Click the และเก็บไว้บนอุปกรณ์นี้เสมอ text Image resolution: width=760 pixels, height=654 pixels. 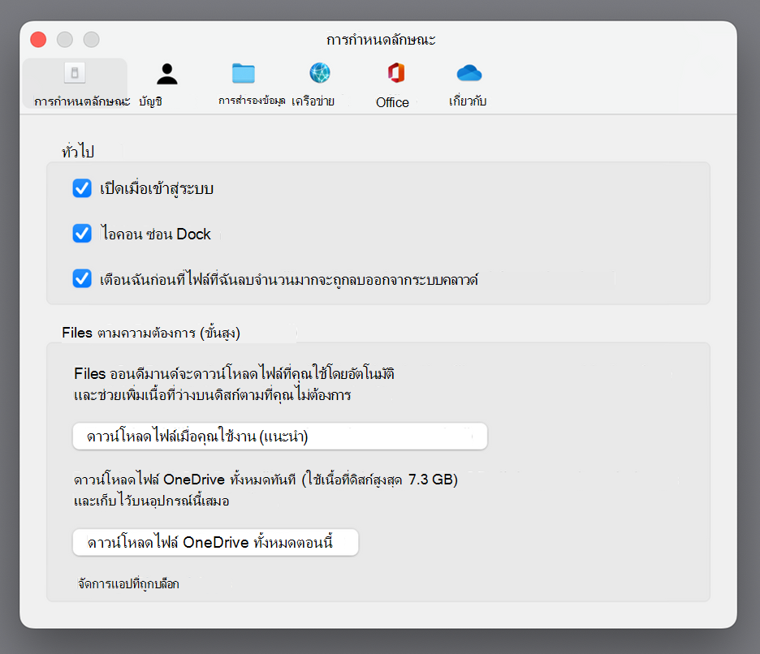(151, 501)
